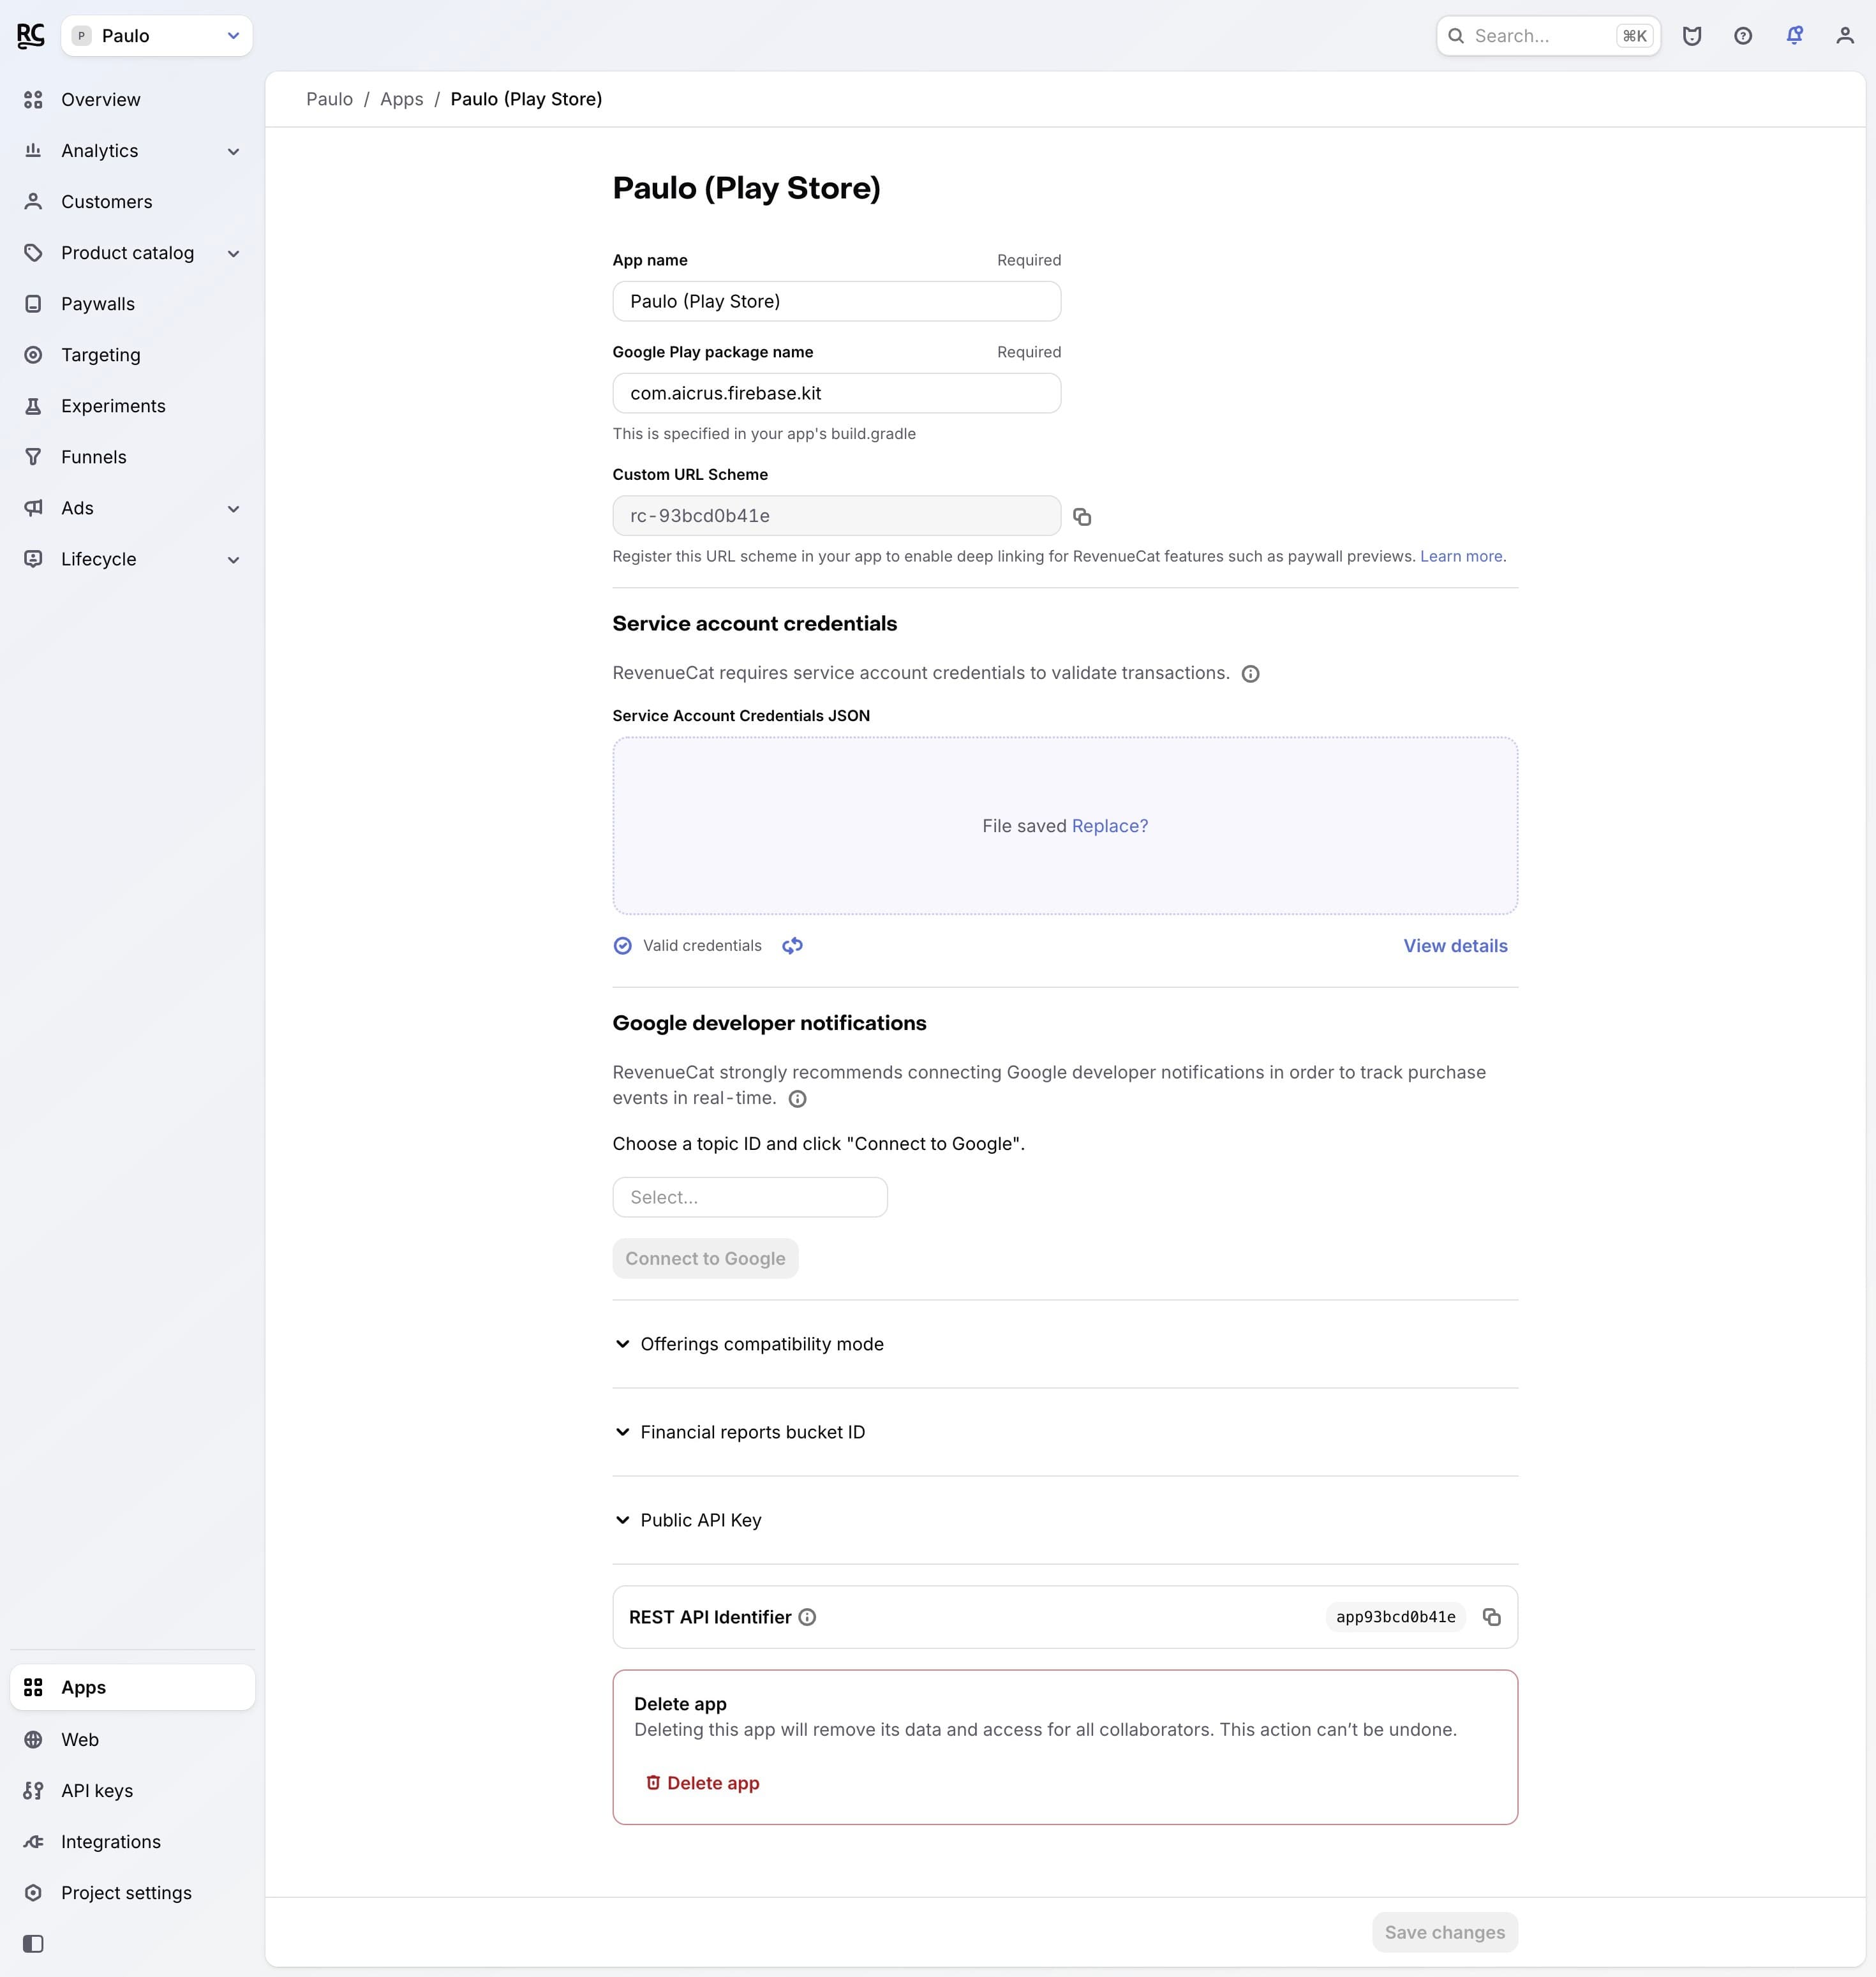This screenshot has width=1876, height=1977.
Task: Copy the REST API Identifier app93bcd0b41e
Action: (1492, 1618)
